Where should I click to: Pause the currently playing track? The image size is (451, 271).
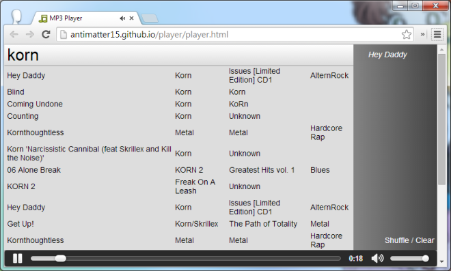click(17, 258)
